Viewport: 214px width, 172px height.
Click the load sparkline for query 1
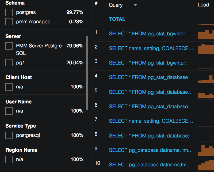[x=205, y=35]
